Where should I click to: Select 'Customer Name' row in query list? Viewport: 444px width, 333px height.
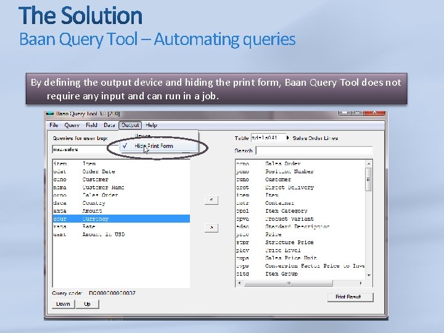pyautogui.click(x=121, y=187)
